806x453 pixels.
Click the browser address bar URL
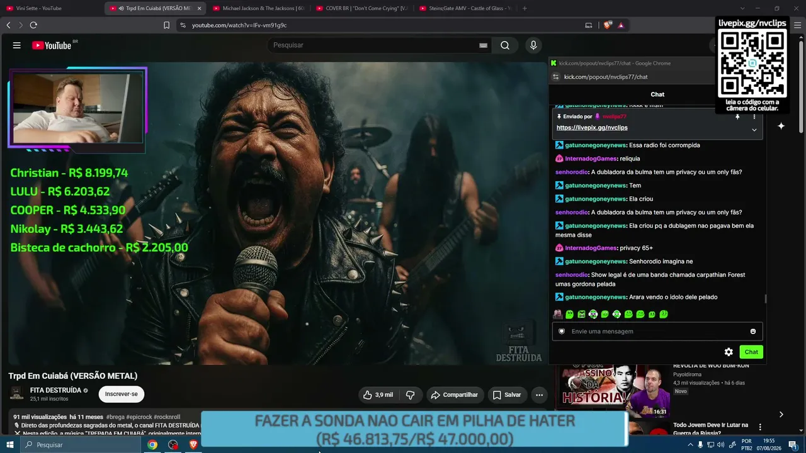[x=239, y=25]
